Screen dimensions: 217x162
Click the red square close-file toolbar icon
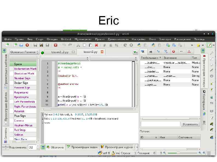56,45
